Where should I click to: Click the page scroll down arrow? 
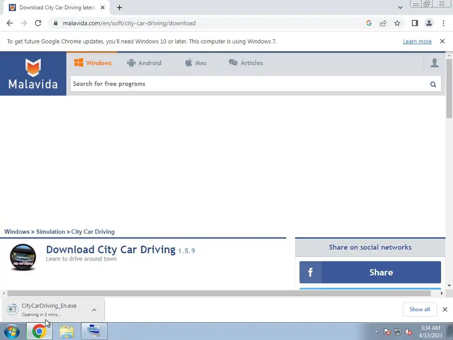(449, 286)
